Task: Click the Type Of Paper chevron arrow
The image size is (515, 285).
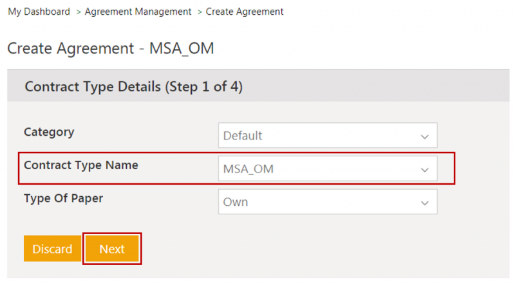Action: pyautogui.click(x=424, y=203)
